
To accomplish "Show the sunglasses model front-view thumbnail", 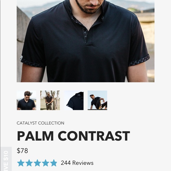I will 27,100.
